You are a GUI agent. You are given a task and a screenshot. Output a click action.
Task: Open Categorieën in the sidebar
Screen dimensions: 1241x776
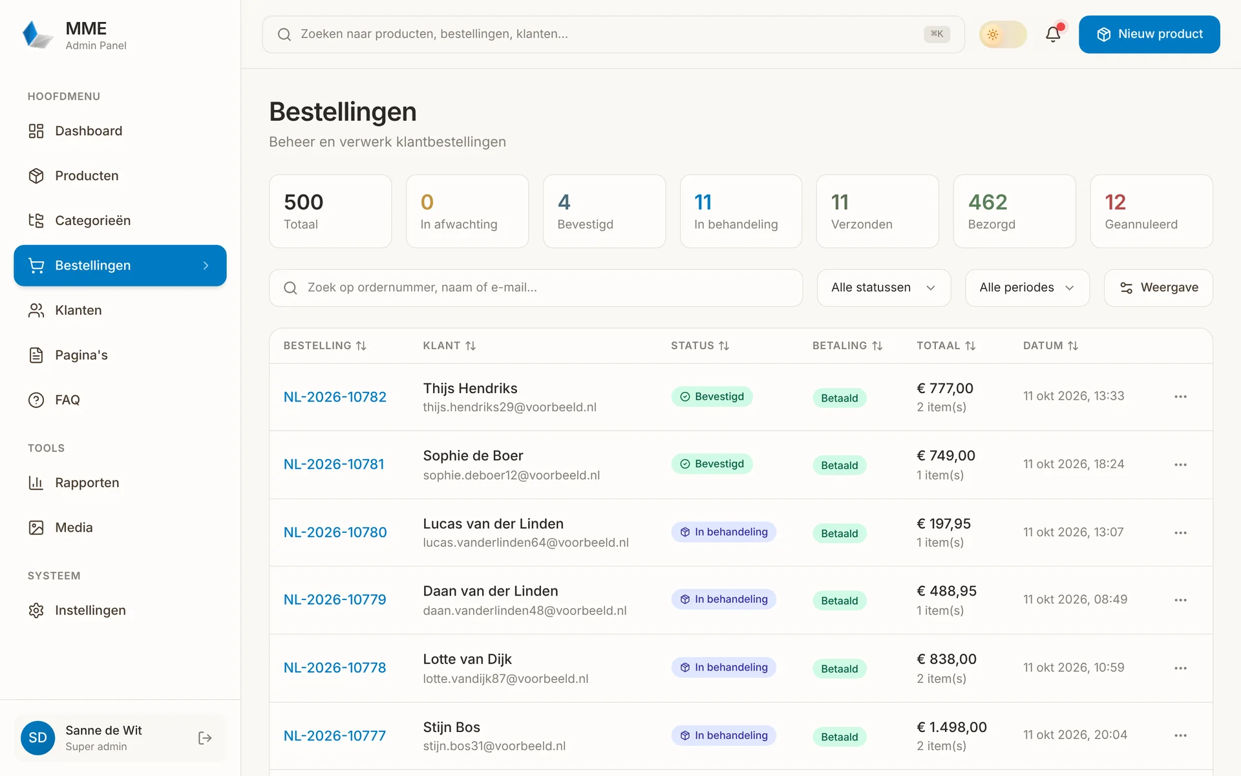point(120,221)
